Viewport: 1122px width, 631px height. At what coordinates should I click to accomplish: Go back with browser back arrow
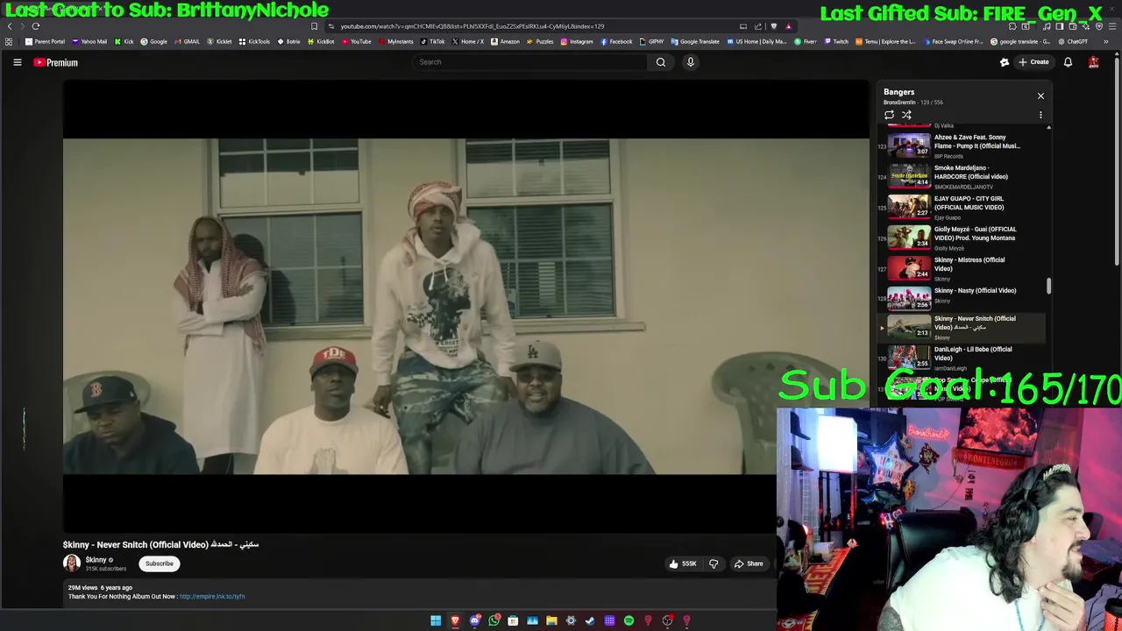[x=10, y=26]
